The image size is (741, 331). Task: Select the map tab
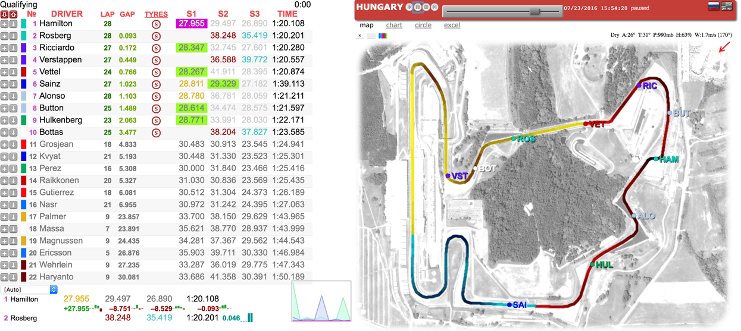pyautogui.click(x=367, y=25)
